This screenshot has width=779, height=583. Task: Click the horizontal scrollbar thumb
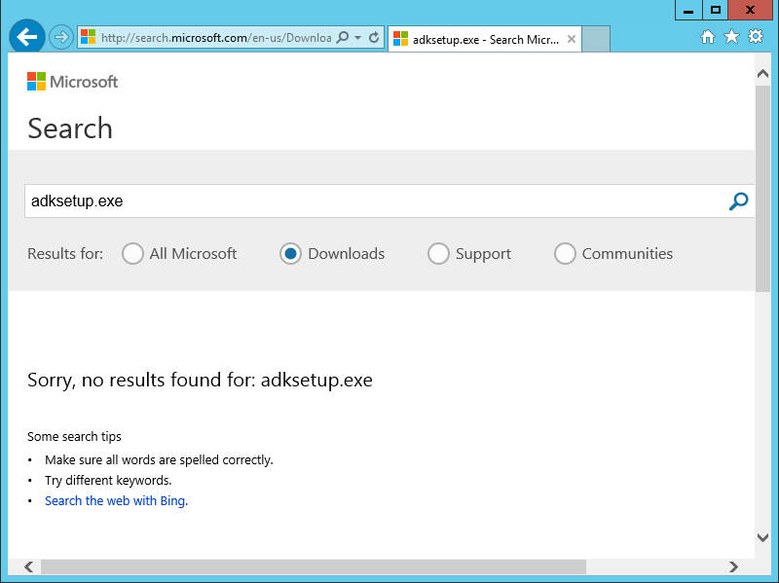[312, 566]
